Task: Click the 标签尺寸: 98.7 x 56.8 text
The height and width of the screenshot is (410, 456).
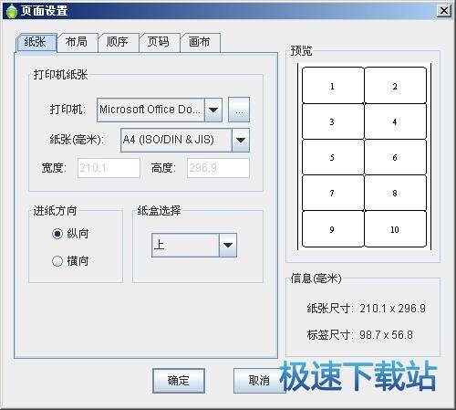Action: (x=359, y=335)
